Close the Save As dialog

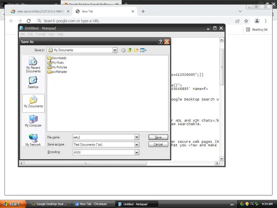167,41
